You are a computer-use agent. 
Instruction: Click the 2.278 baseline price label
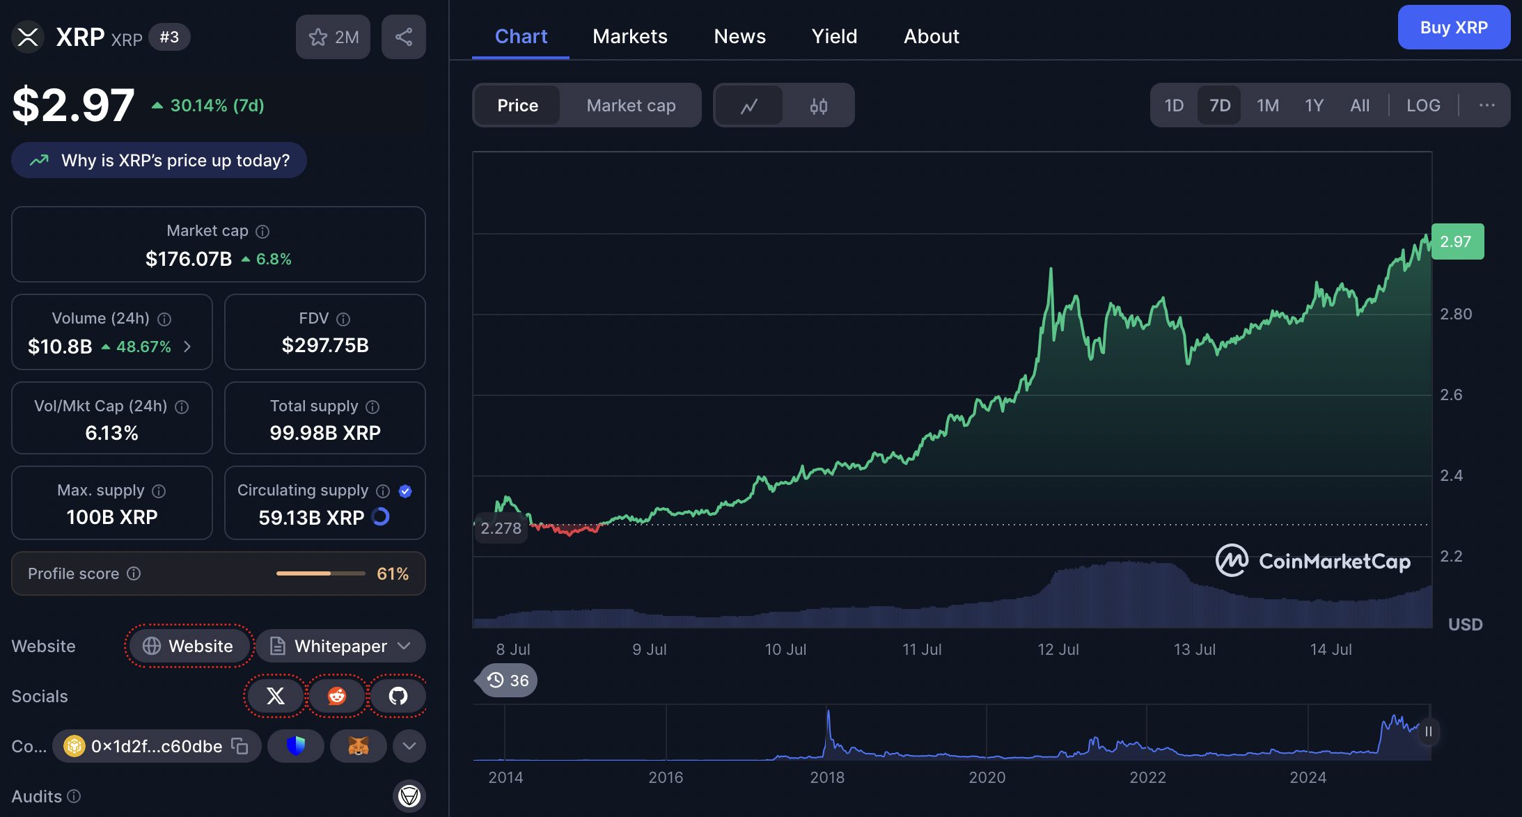pos(501,528)
